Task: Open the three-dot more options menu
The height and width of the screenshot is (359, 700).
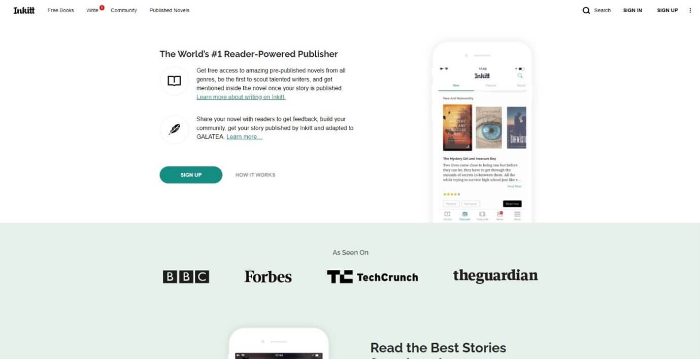Action: coord(690,10)
